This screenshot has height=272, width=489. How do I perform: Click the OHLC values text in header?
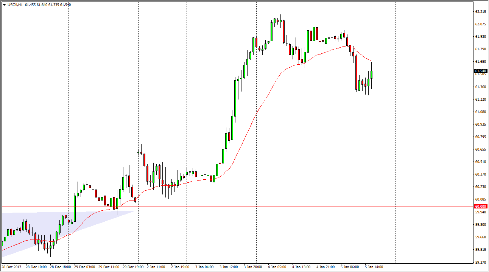click(48, 5)
